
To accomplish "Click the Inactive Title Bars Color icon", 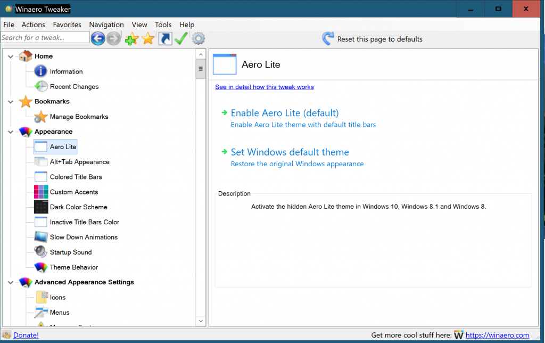I will tap(40, 222).
